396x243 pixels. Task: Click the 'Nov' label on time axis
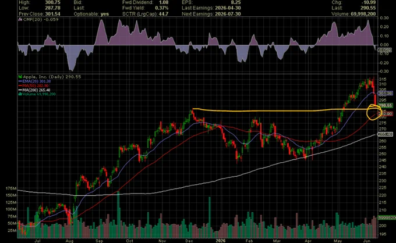pyautogui.click(x=162, y=241)
